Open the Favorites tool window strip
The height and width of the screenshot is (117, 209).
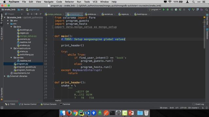pos(2,94)
